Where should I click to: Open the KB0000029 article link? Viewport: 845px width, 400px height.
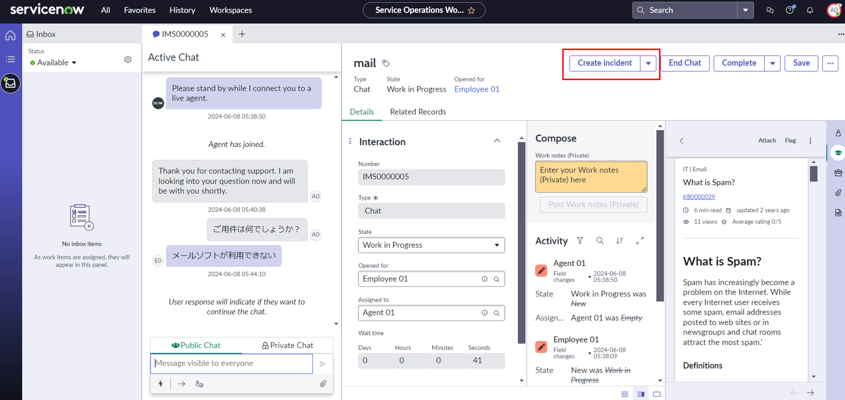pos(698,197)
